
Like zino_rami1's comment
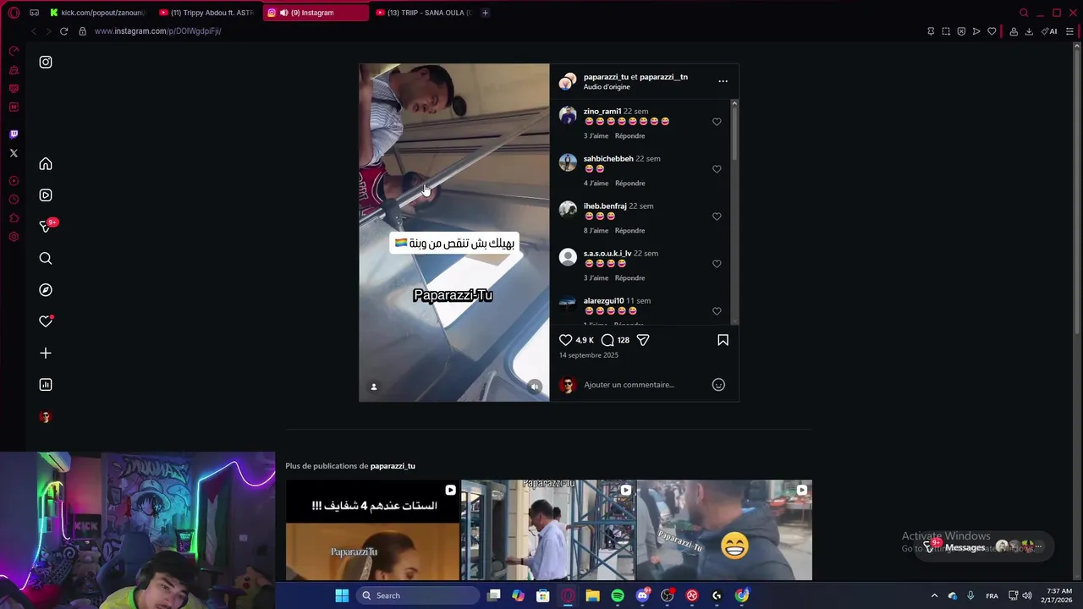pyautogui.click(x=717, y=122)
